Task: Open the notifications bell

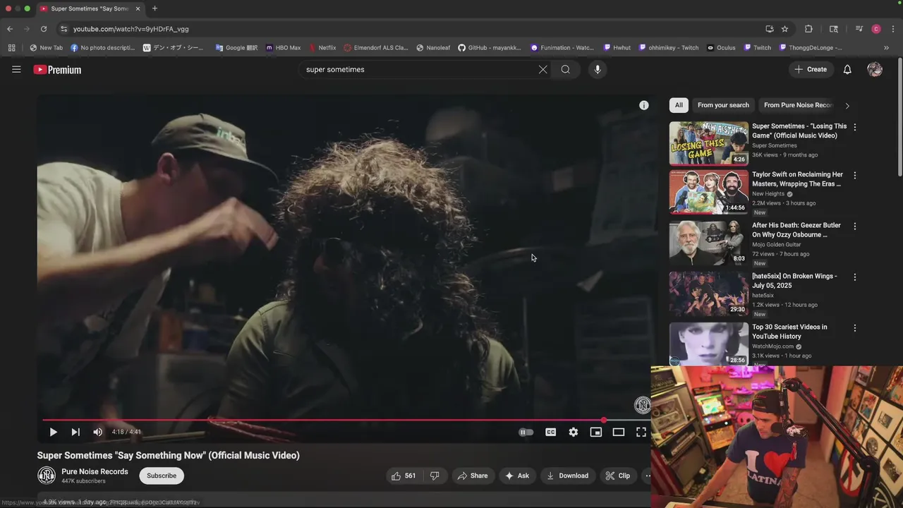Action: click(847, 69)
